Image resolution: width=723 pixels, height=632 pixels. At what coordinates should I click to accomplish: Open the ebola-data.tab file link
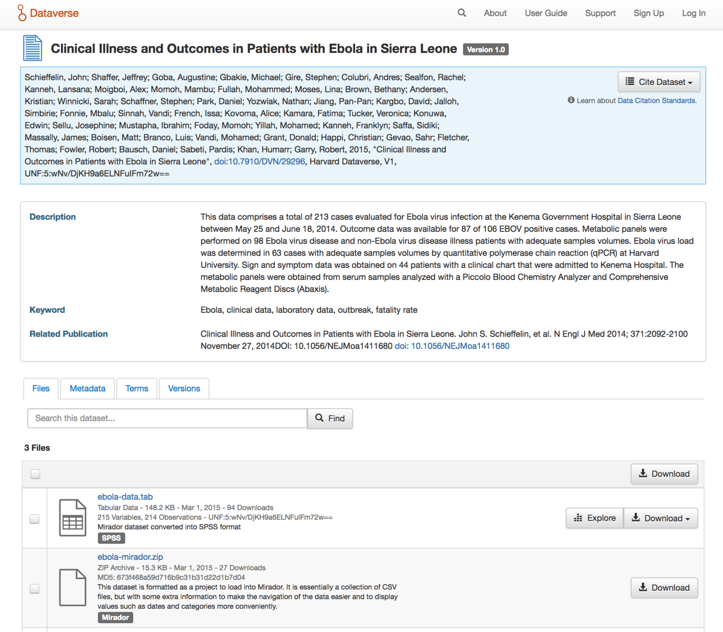pyautogui.click(x=125, y=497)
